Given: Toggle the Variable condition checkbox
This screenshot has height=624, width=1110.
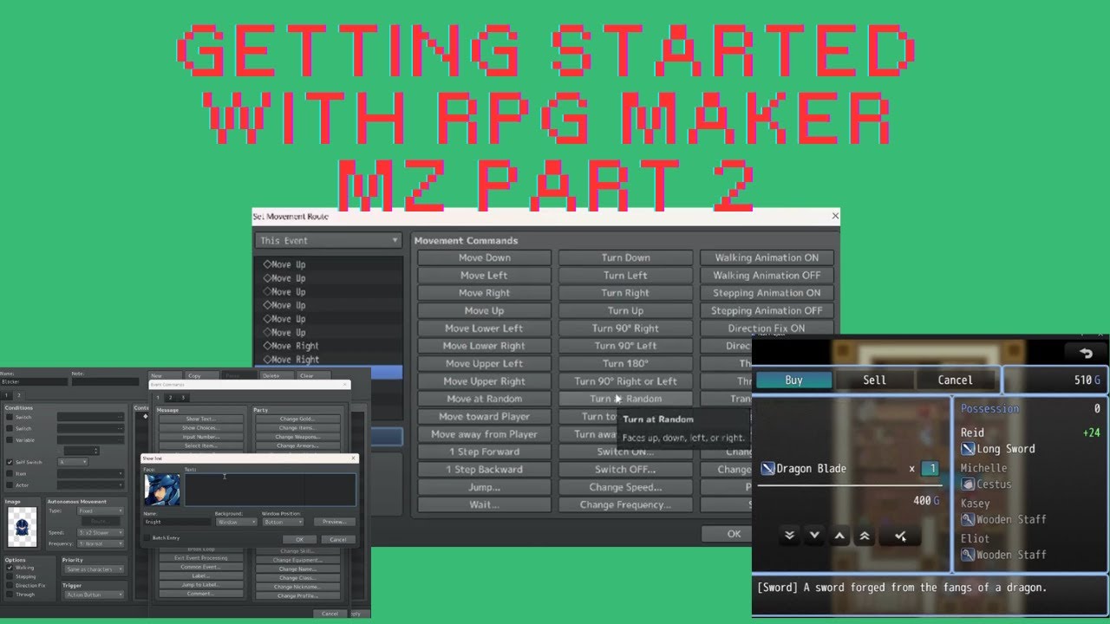Looking at the screenshot, I should click(x=10, y=440).
